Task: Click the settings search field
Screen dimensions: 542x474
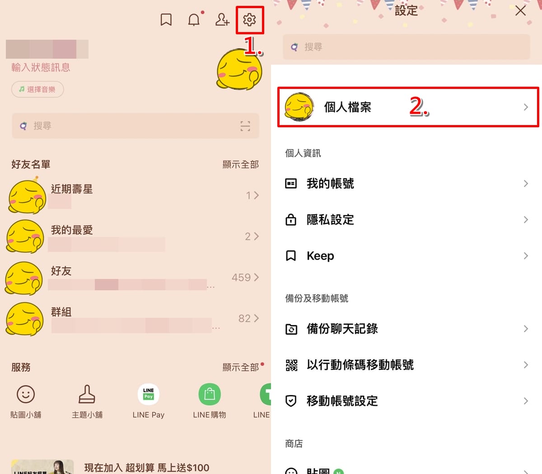Action: tap(406, 47)
